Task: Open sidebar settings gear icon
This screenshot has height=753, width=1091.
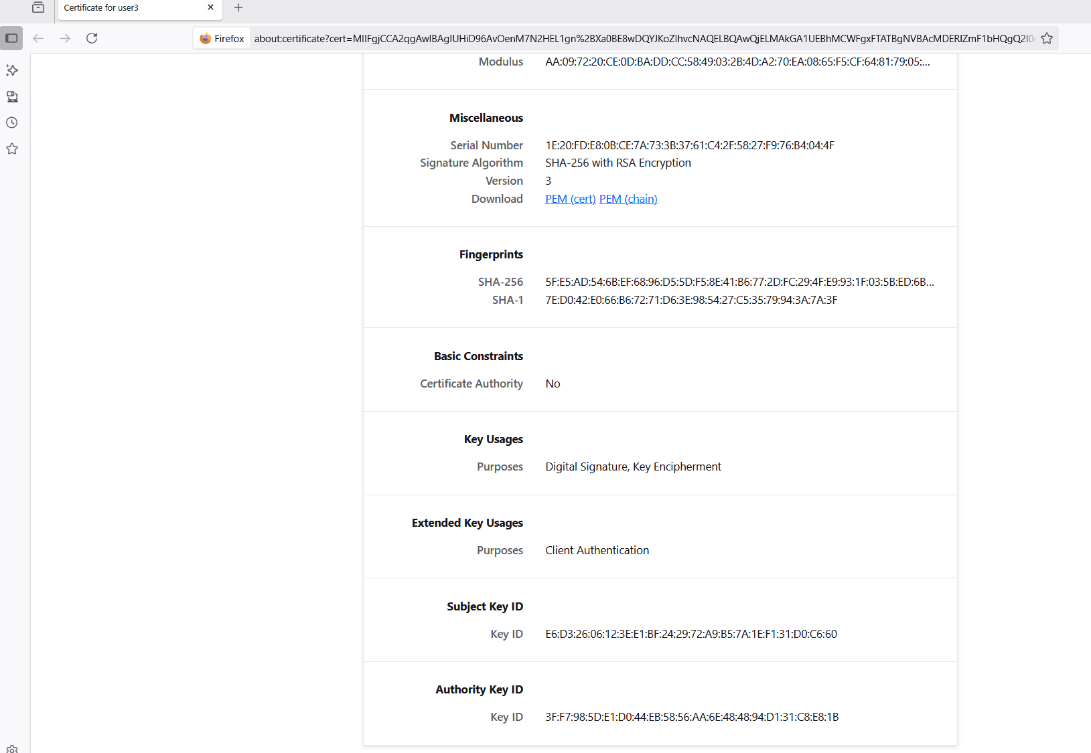Action: point(12,749)
